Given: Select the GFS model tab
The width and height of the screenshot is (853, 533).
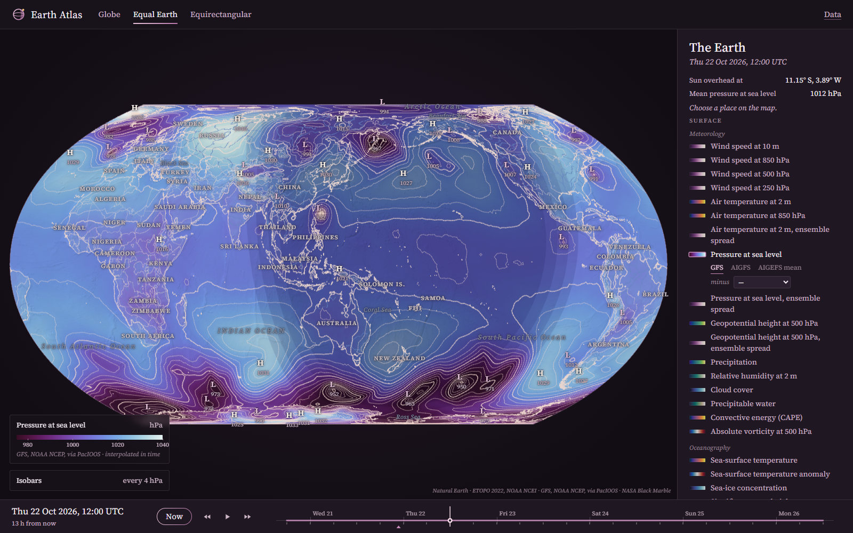Looking at the screenshot, I should click(x=717, y=268).
